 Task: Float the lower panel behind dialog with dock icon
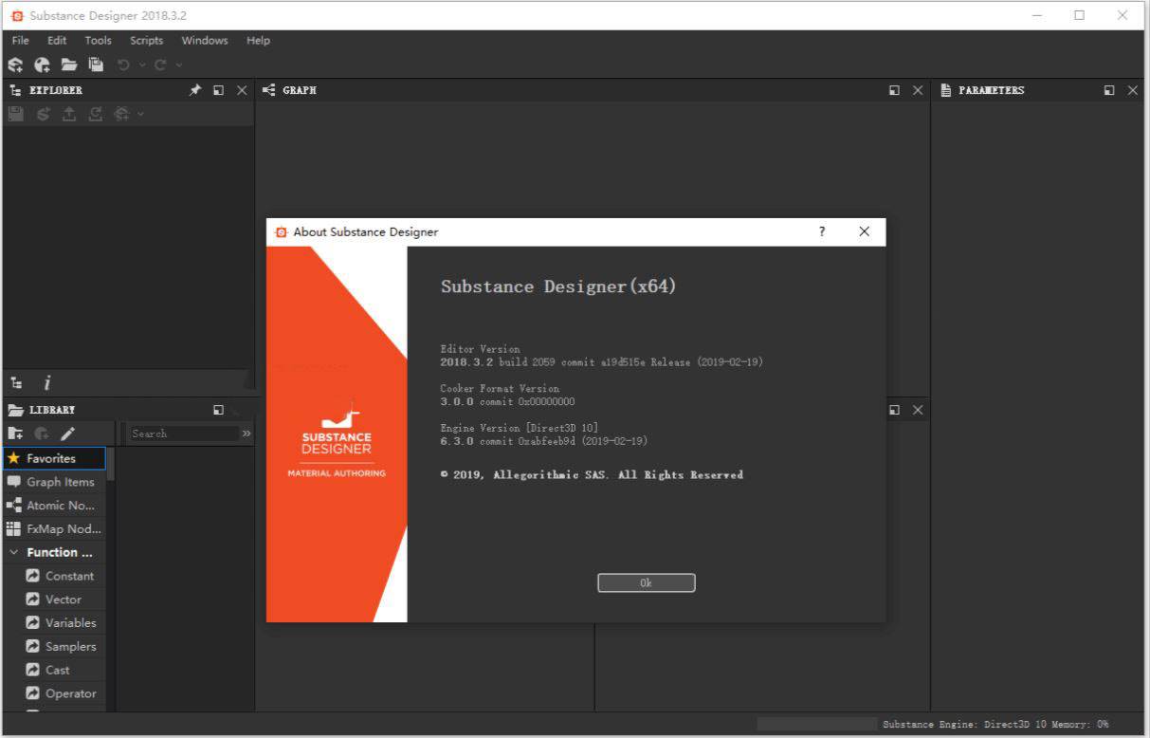tap(894, 410)
